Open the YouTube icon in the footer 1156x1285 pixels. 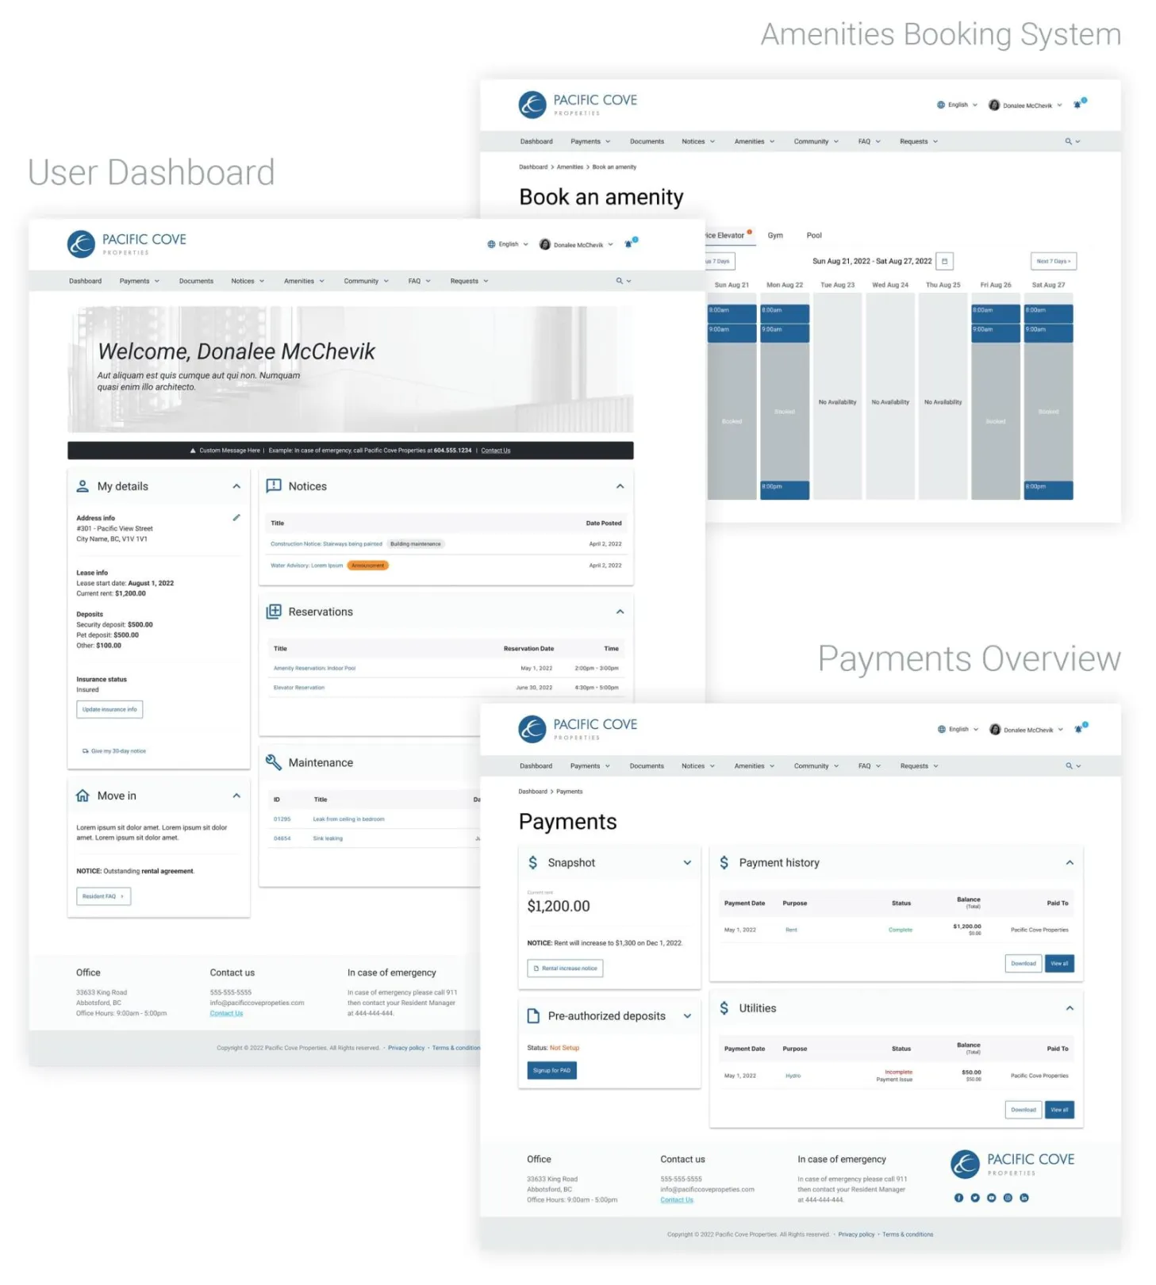[x=991, y=1198]
